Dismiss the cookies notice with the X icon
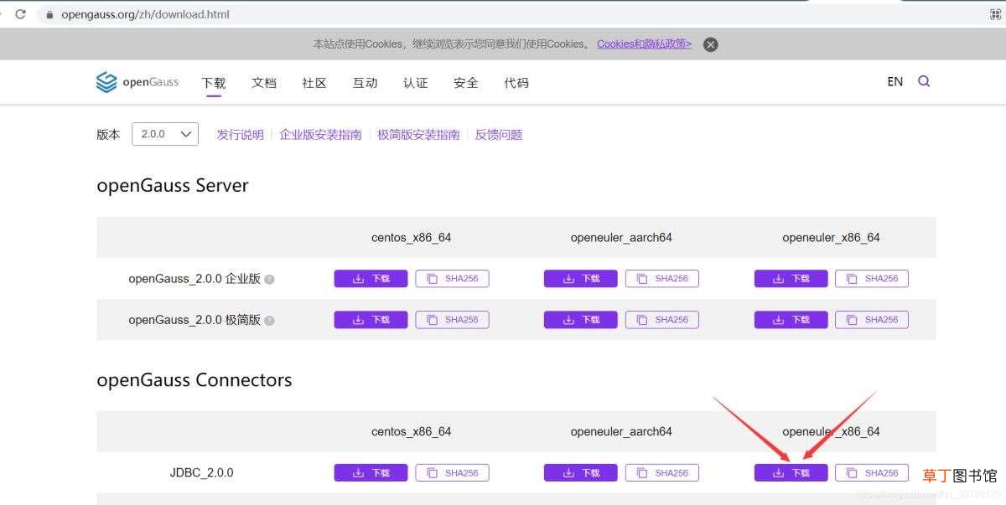 pos(710,44)
